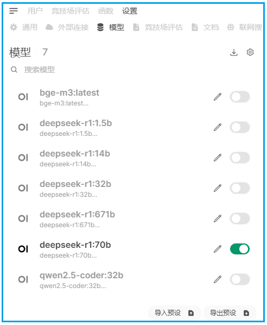Disable the deepseek-r1:70b model toggle
The height and width of the screenshot is (325, 267).
coord(240,249)
